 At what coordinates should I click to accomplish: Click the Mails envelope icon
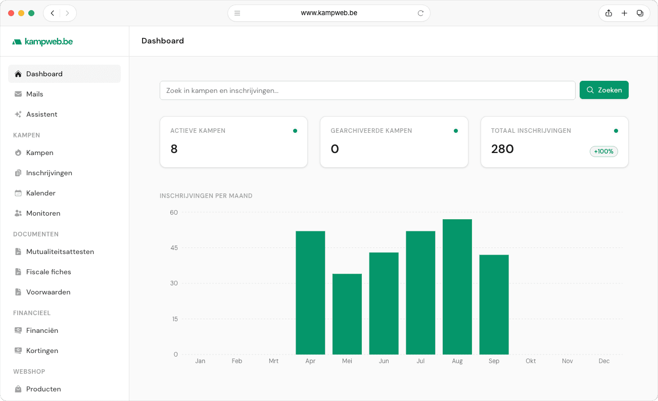(x=18, y=94)
